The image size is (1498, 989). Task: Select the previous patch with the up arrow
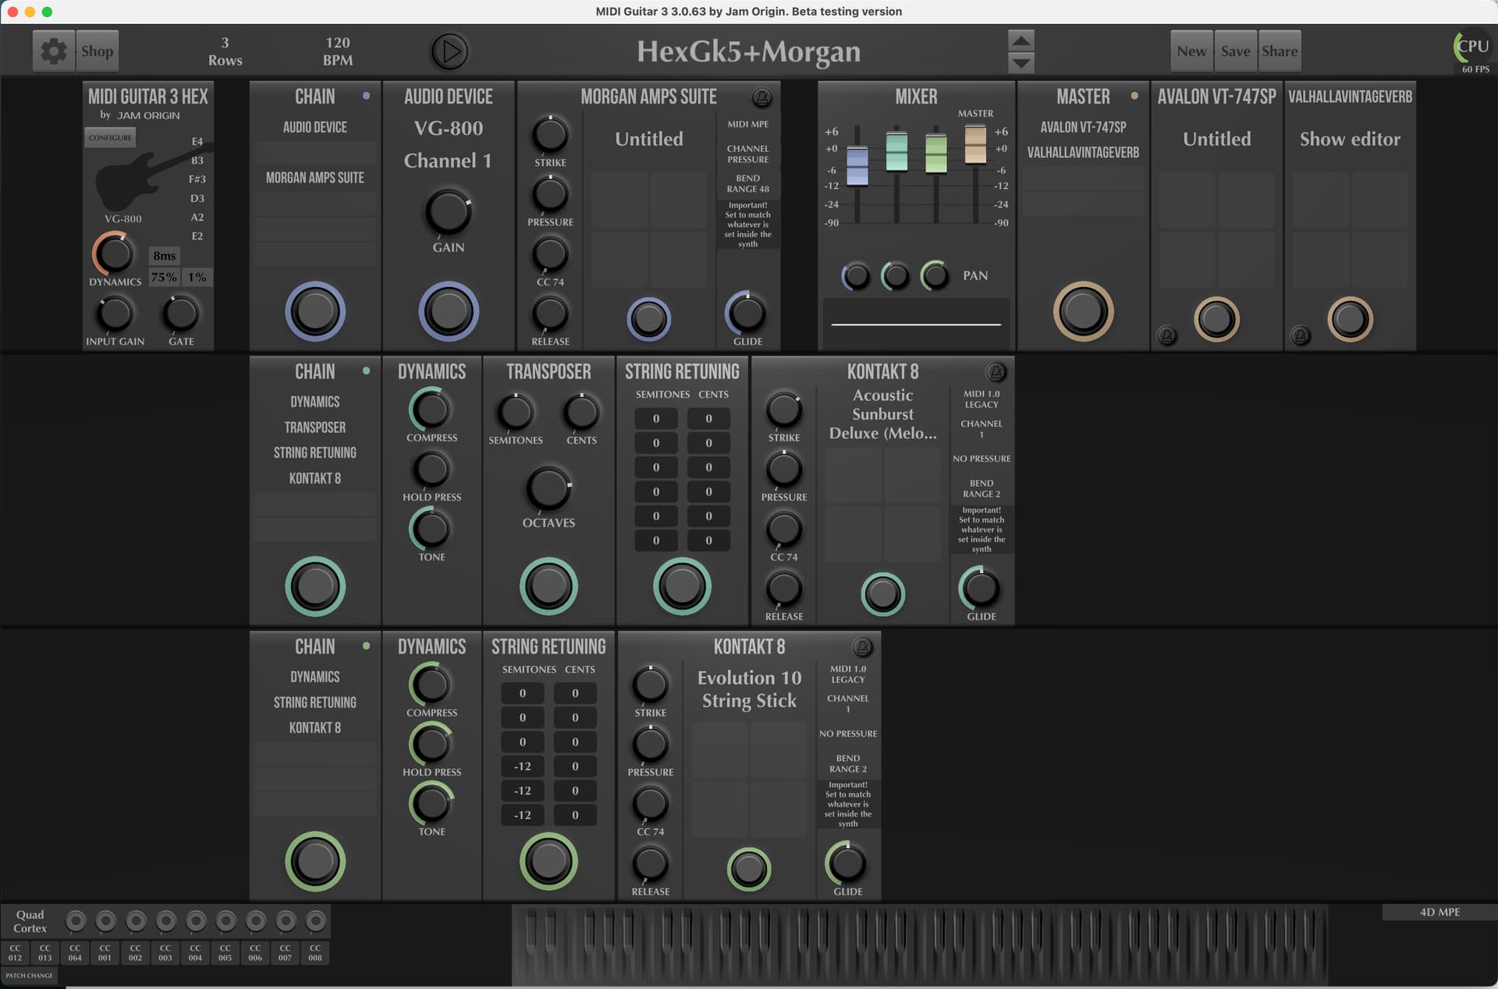[x=1021, y=41]
